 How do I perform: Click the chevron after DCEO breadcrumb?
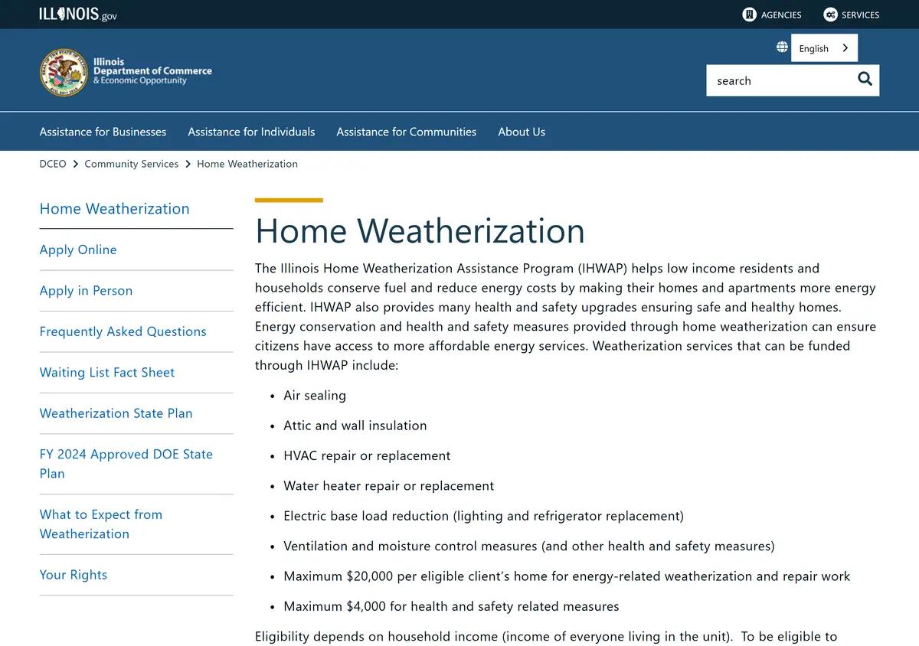(x=76, y=165)
